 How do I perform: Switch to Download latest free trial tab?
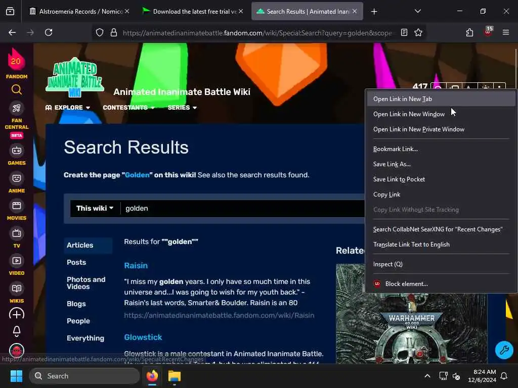coord(192,12)
